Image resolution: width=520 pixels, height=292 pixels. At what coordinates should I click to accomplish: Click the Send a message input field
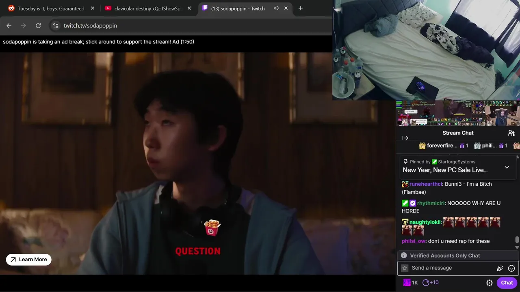pos(458,268)
